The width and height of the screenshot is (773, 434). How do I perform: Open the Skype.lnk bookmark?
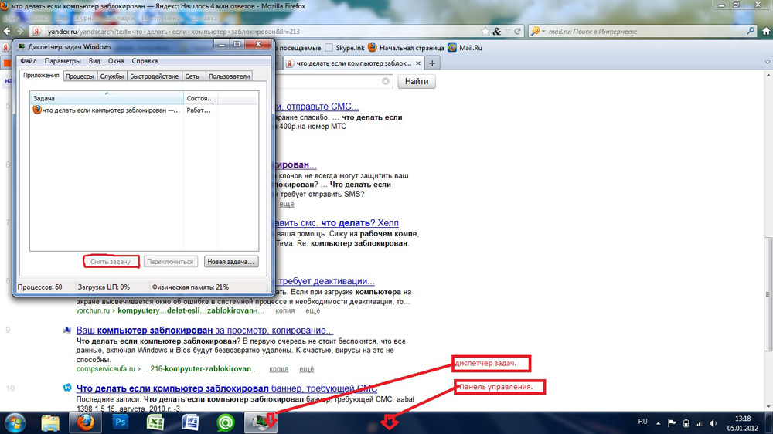point(345,48)
